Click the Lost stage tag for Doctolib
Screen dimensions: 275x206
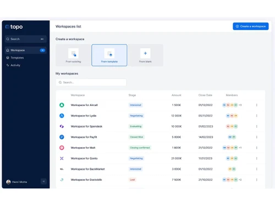(133, 180)
